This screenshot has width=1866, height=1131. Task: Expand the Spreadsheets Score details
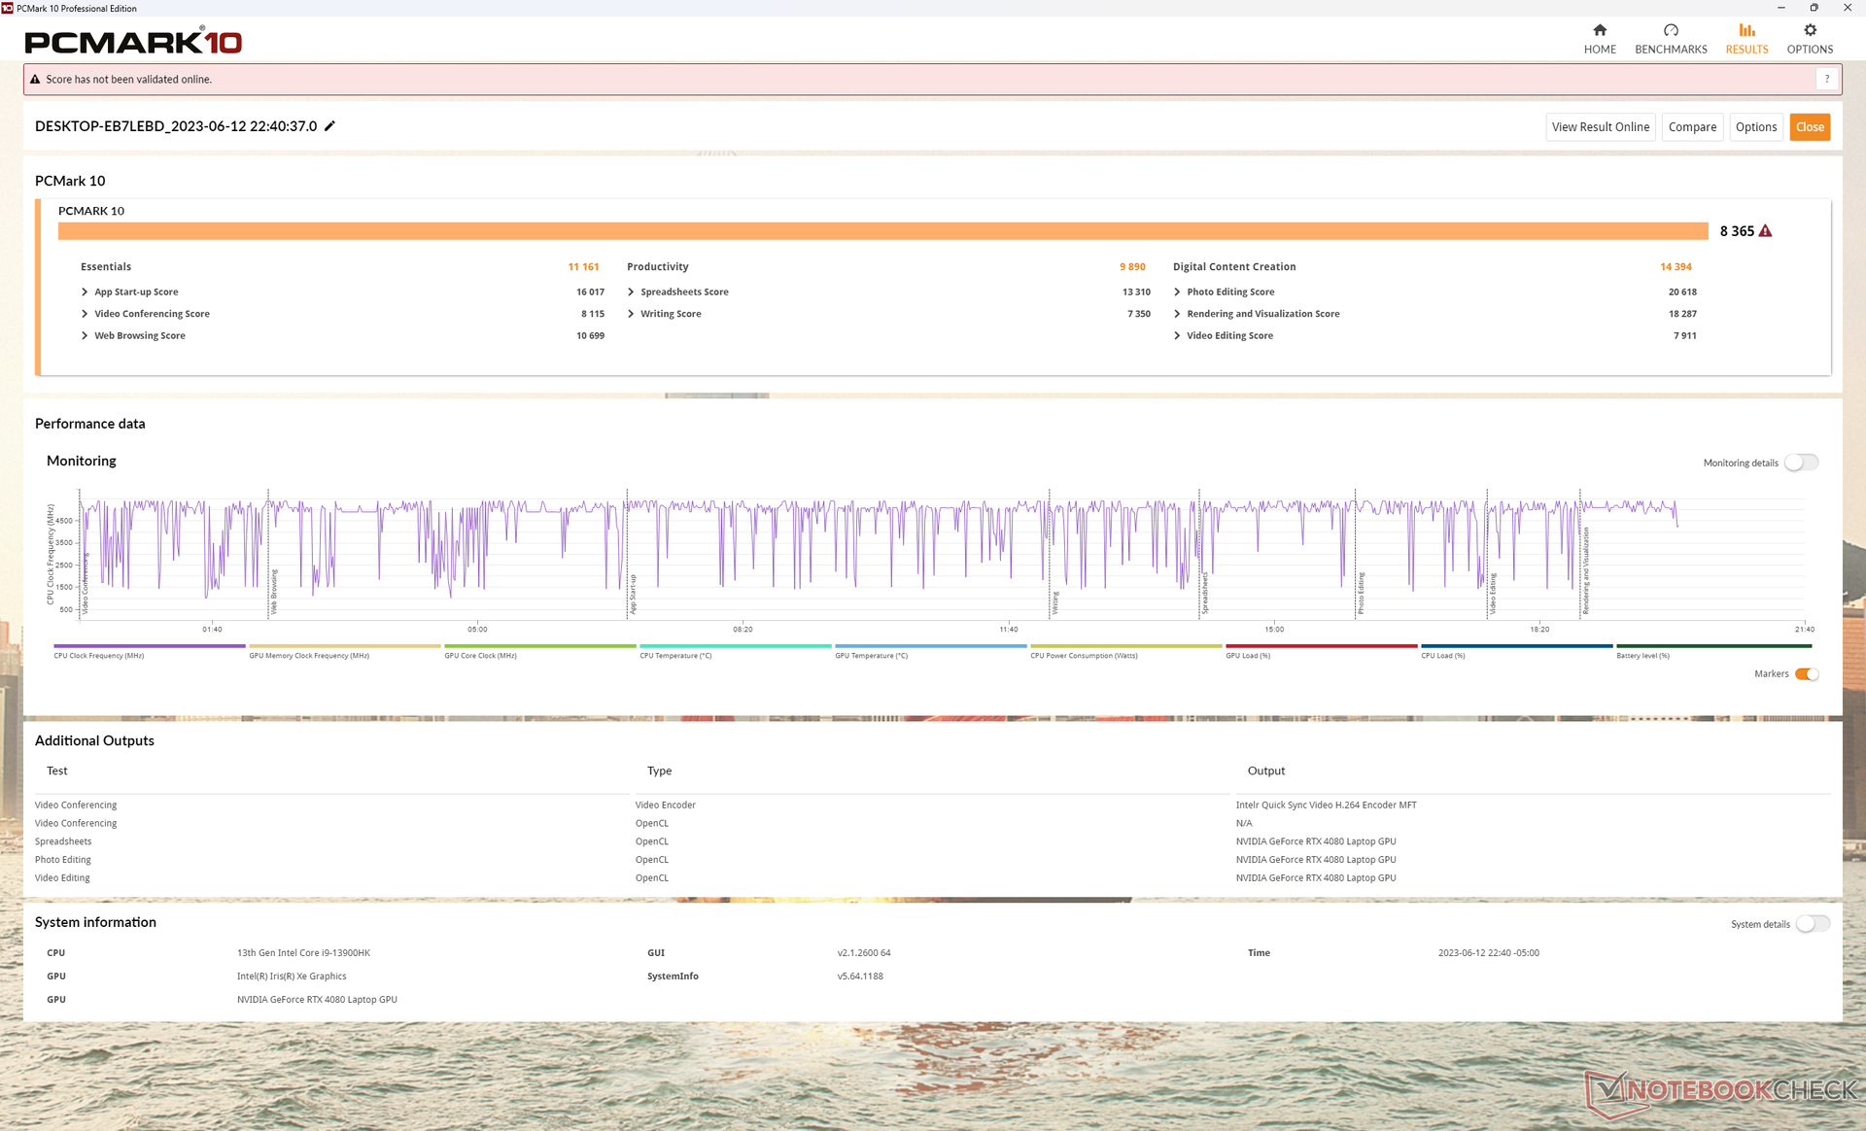click(632, 292)
